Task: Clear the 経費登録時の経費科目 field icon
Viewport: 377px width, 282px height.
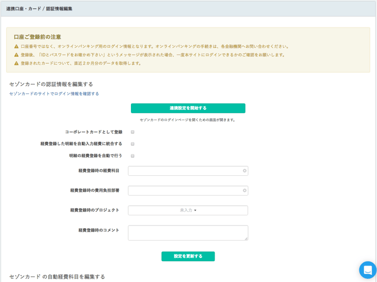Action: point(244,171)
